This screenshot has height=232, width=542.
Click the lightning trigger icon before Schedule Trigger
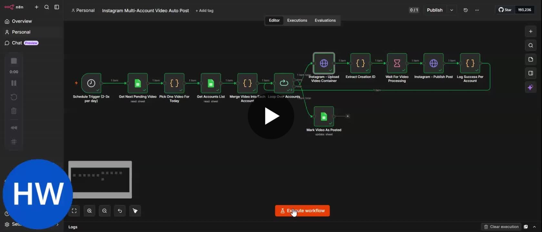click(76, 83)
